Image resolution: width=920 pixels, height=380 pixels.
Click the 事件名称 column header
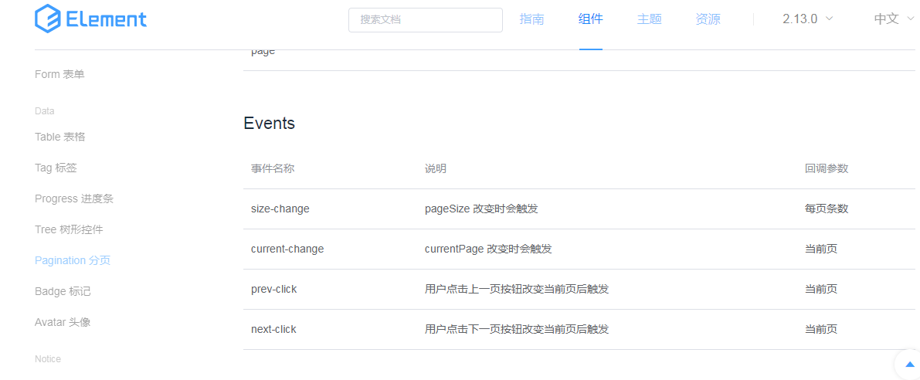pyautogui.click(x=272, y=169)
